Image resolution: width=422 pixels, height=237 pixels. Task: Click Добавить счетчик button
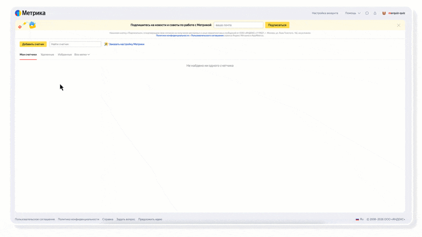tap(33, 44)
